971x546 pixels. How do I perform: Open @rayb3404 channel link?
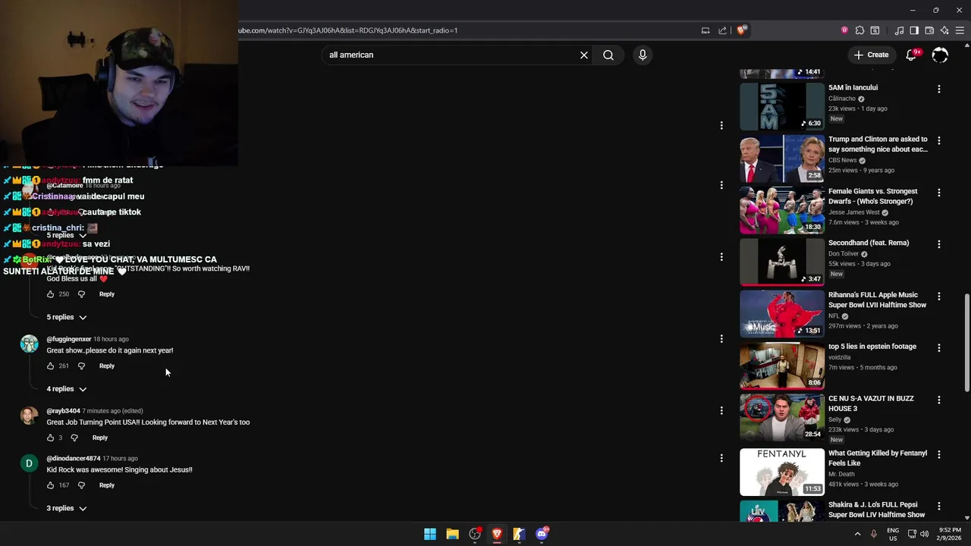coord(63,411)
